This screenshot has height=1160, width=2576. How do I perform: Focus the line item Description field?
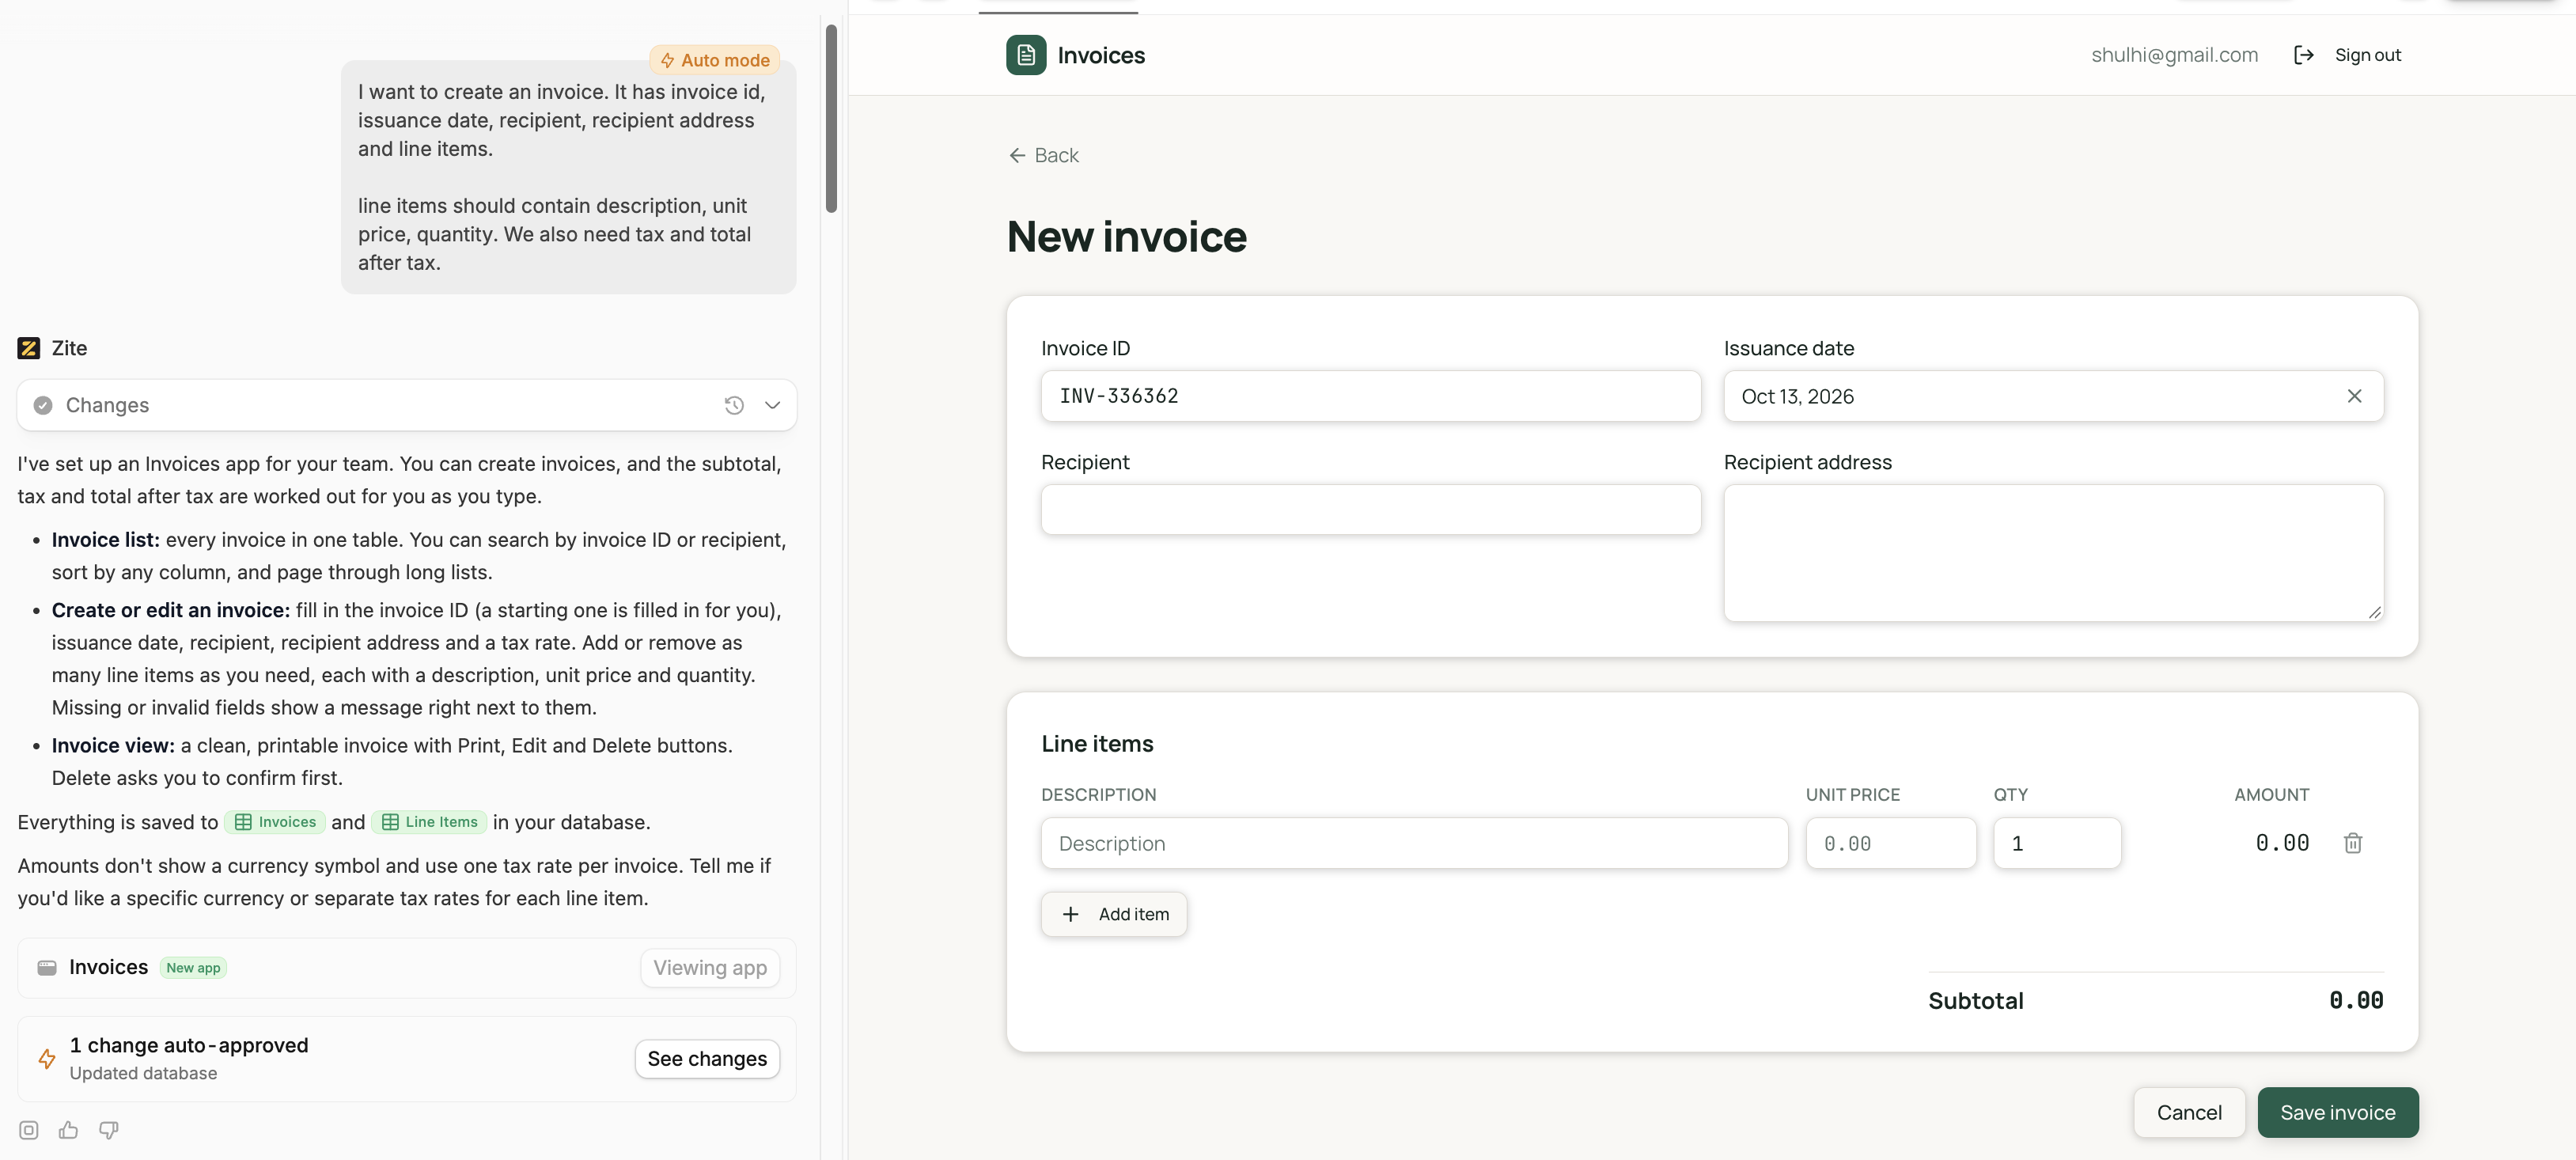(x=1414, y=843)
